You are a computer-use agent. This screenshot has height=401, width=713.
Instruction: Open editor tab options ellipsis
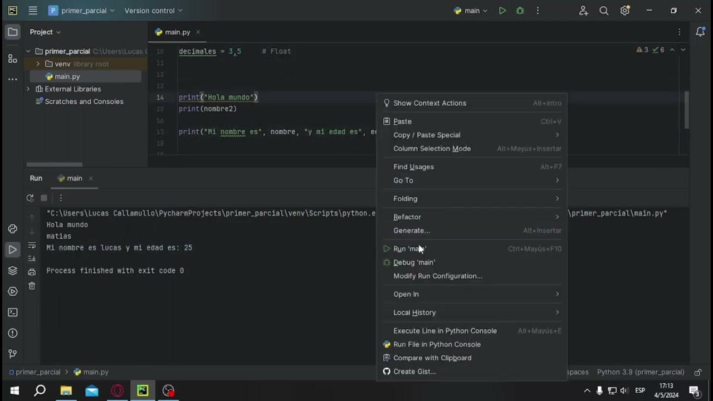point(680,32)
